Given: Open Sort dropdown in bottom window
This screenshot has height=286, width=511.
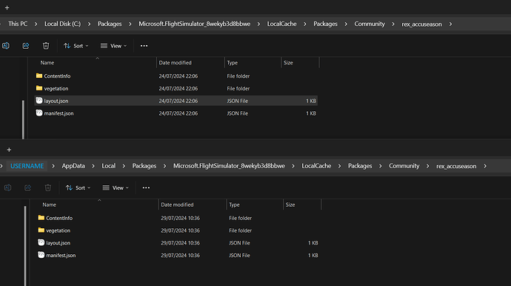Looking at the screenshot, I should pos(78,188).
